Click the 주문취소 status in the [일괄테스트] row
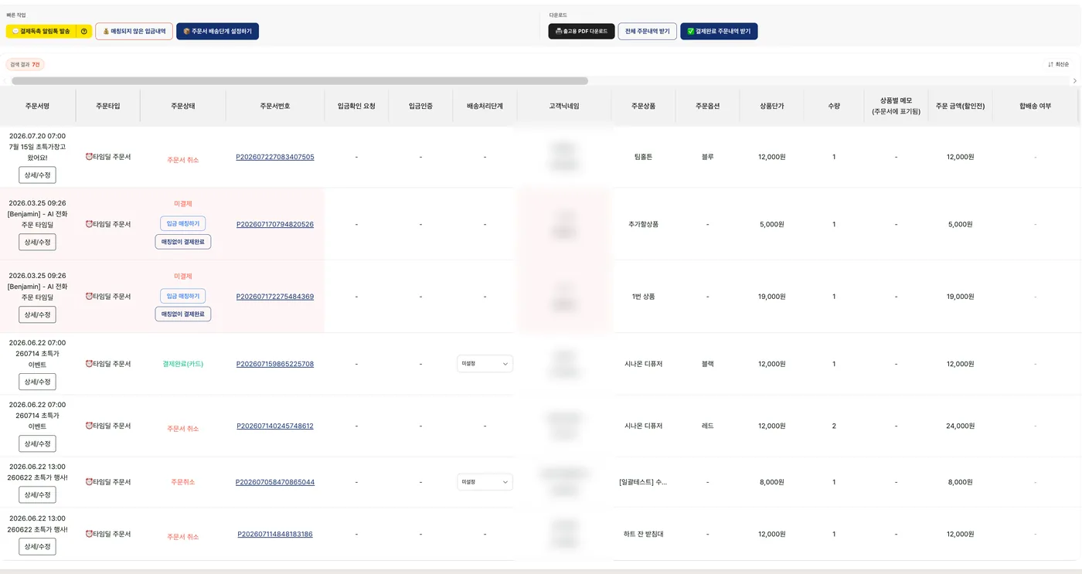Viewport: 1082px width, 574px height. tap(183, 482)
